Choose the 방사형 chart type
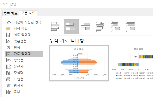The width and height of the screenshot is (153, 97). [24, 85]
